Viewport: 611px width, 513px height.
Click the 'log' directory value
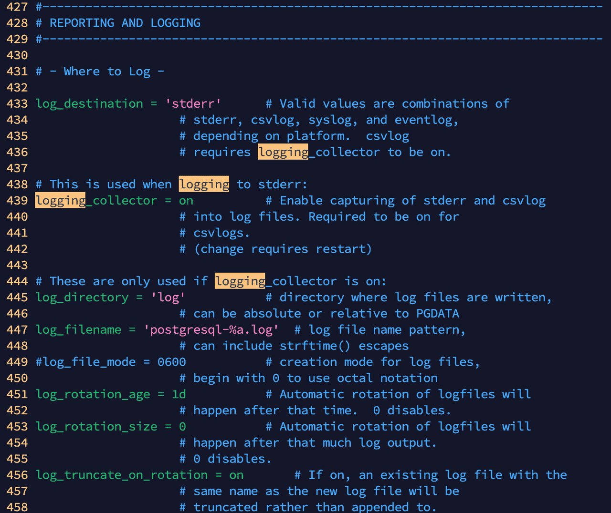click(168, 297)
